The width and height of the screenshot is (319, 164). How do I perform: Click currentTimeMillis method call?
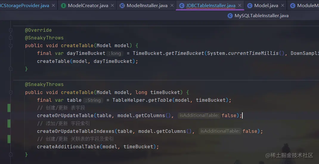(253, 53)
